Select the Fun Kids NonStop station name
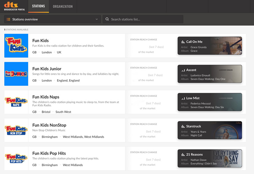Screen dimensions: 254x174 49,125
